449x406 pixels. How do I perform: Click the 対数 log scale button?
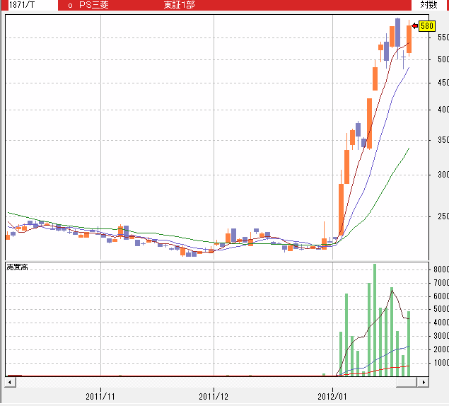tap(428, 5)
